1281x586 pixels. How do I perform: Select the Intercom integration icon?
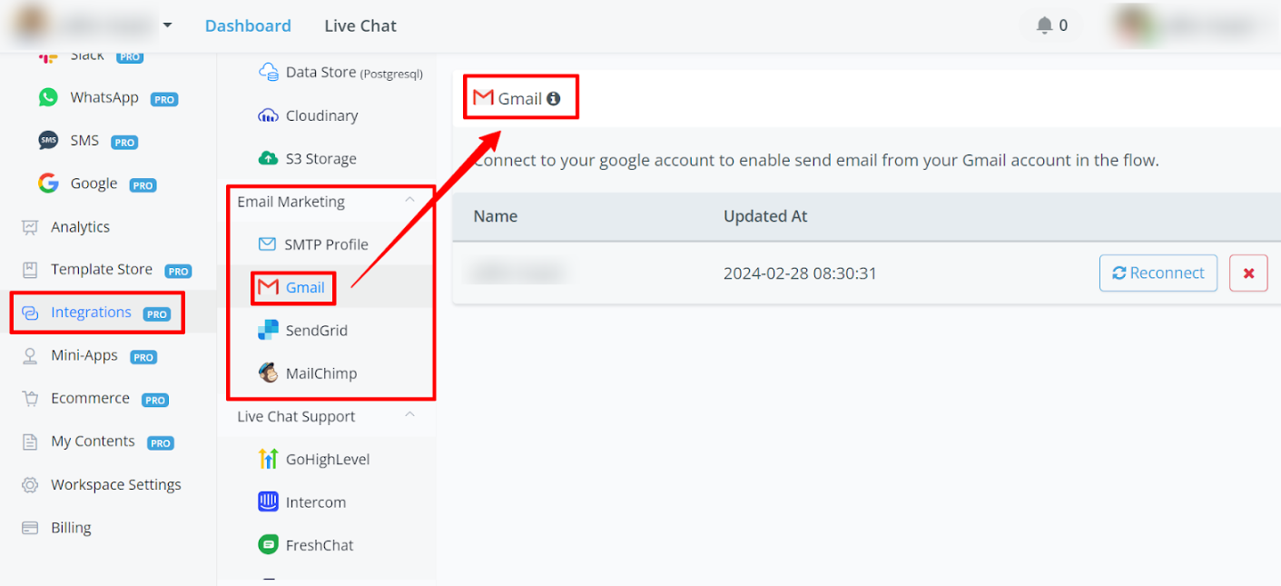point(268,502)
